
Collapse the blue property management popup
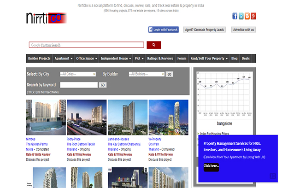(273, 176)
